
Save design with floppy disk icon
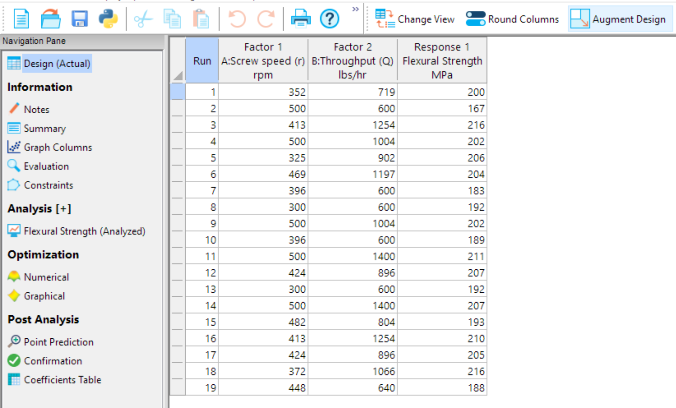point(79,19)
